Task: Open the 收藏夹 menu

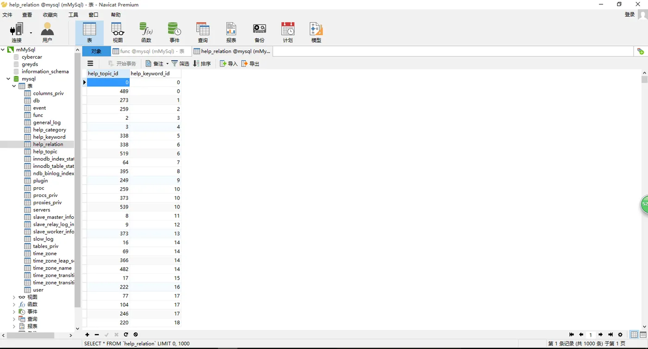Action: point(50,15)
